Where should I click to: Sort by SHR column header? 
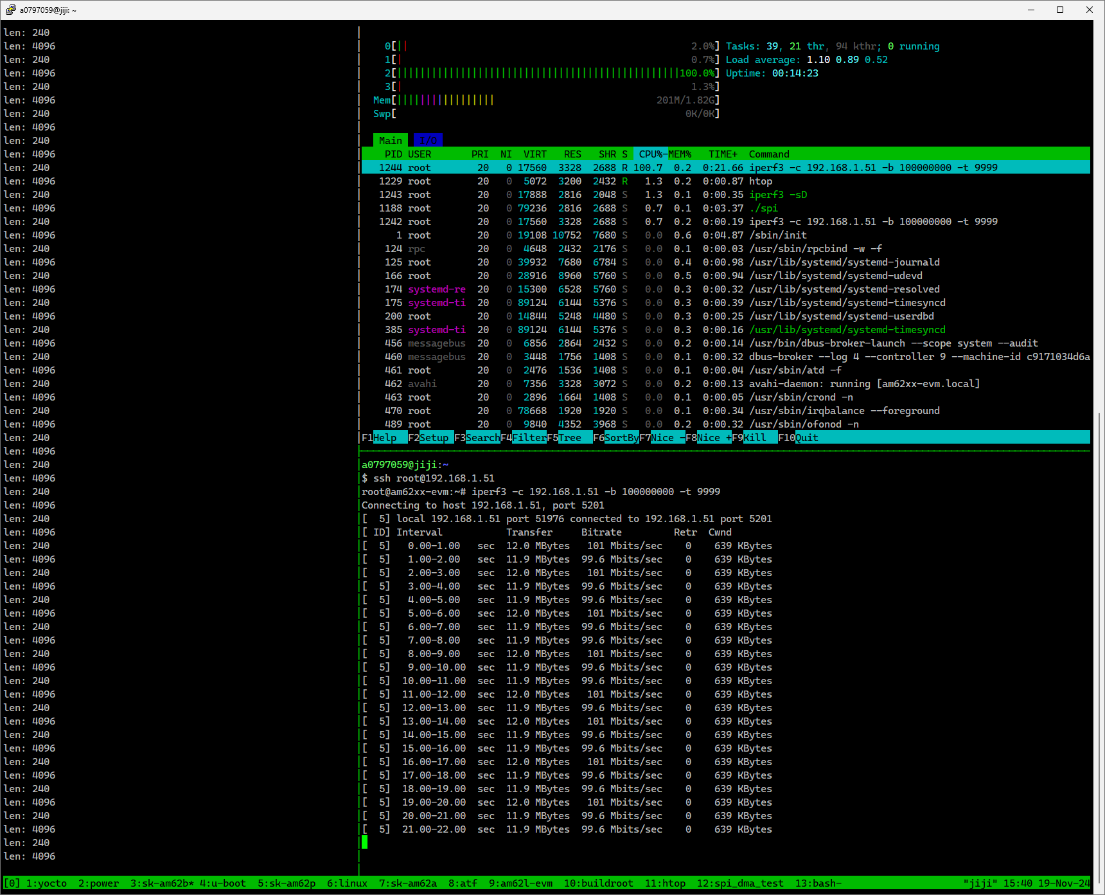607,154
